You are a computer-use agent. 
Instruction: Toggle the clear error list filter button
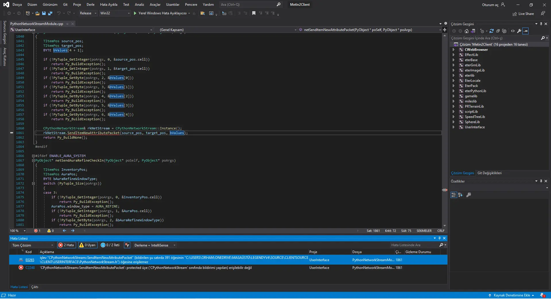(x=127, y=245)
